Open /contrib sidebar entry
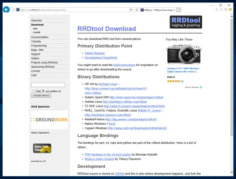This screenshot has width=236, height=179. 36,32
